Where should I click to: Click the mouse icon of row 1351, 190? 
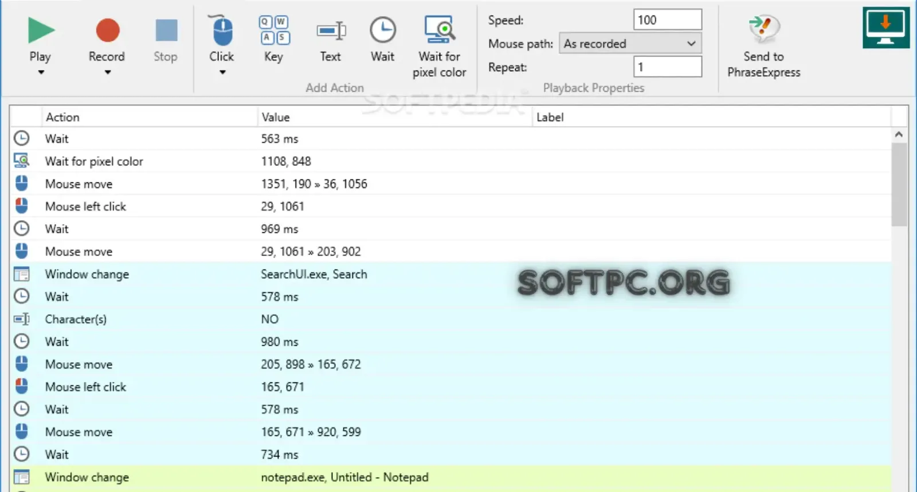(21, 183)
